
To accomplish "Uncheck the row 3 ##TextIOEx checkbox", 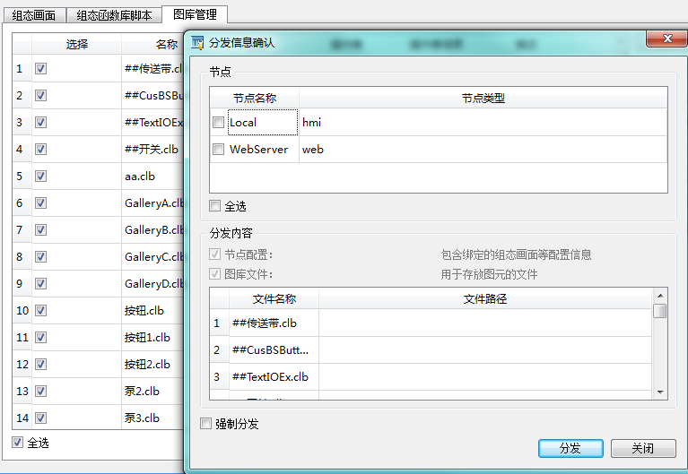I will [40, 123].
